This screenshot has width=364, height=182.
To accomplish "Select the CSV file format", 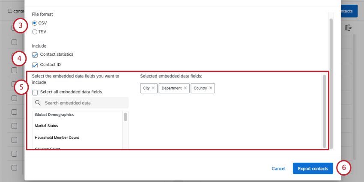I will [35, 23].
